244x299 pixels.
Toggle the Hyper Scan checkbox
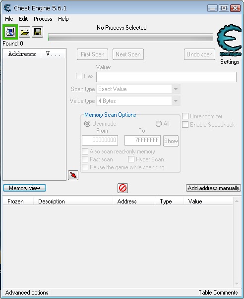pos(131,159)
